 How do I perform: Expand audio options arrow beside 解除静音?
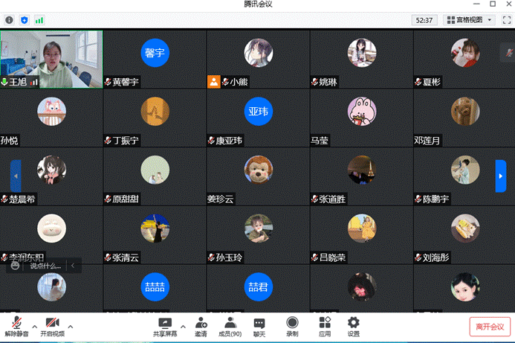(x=34, y=326)
